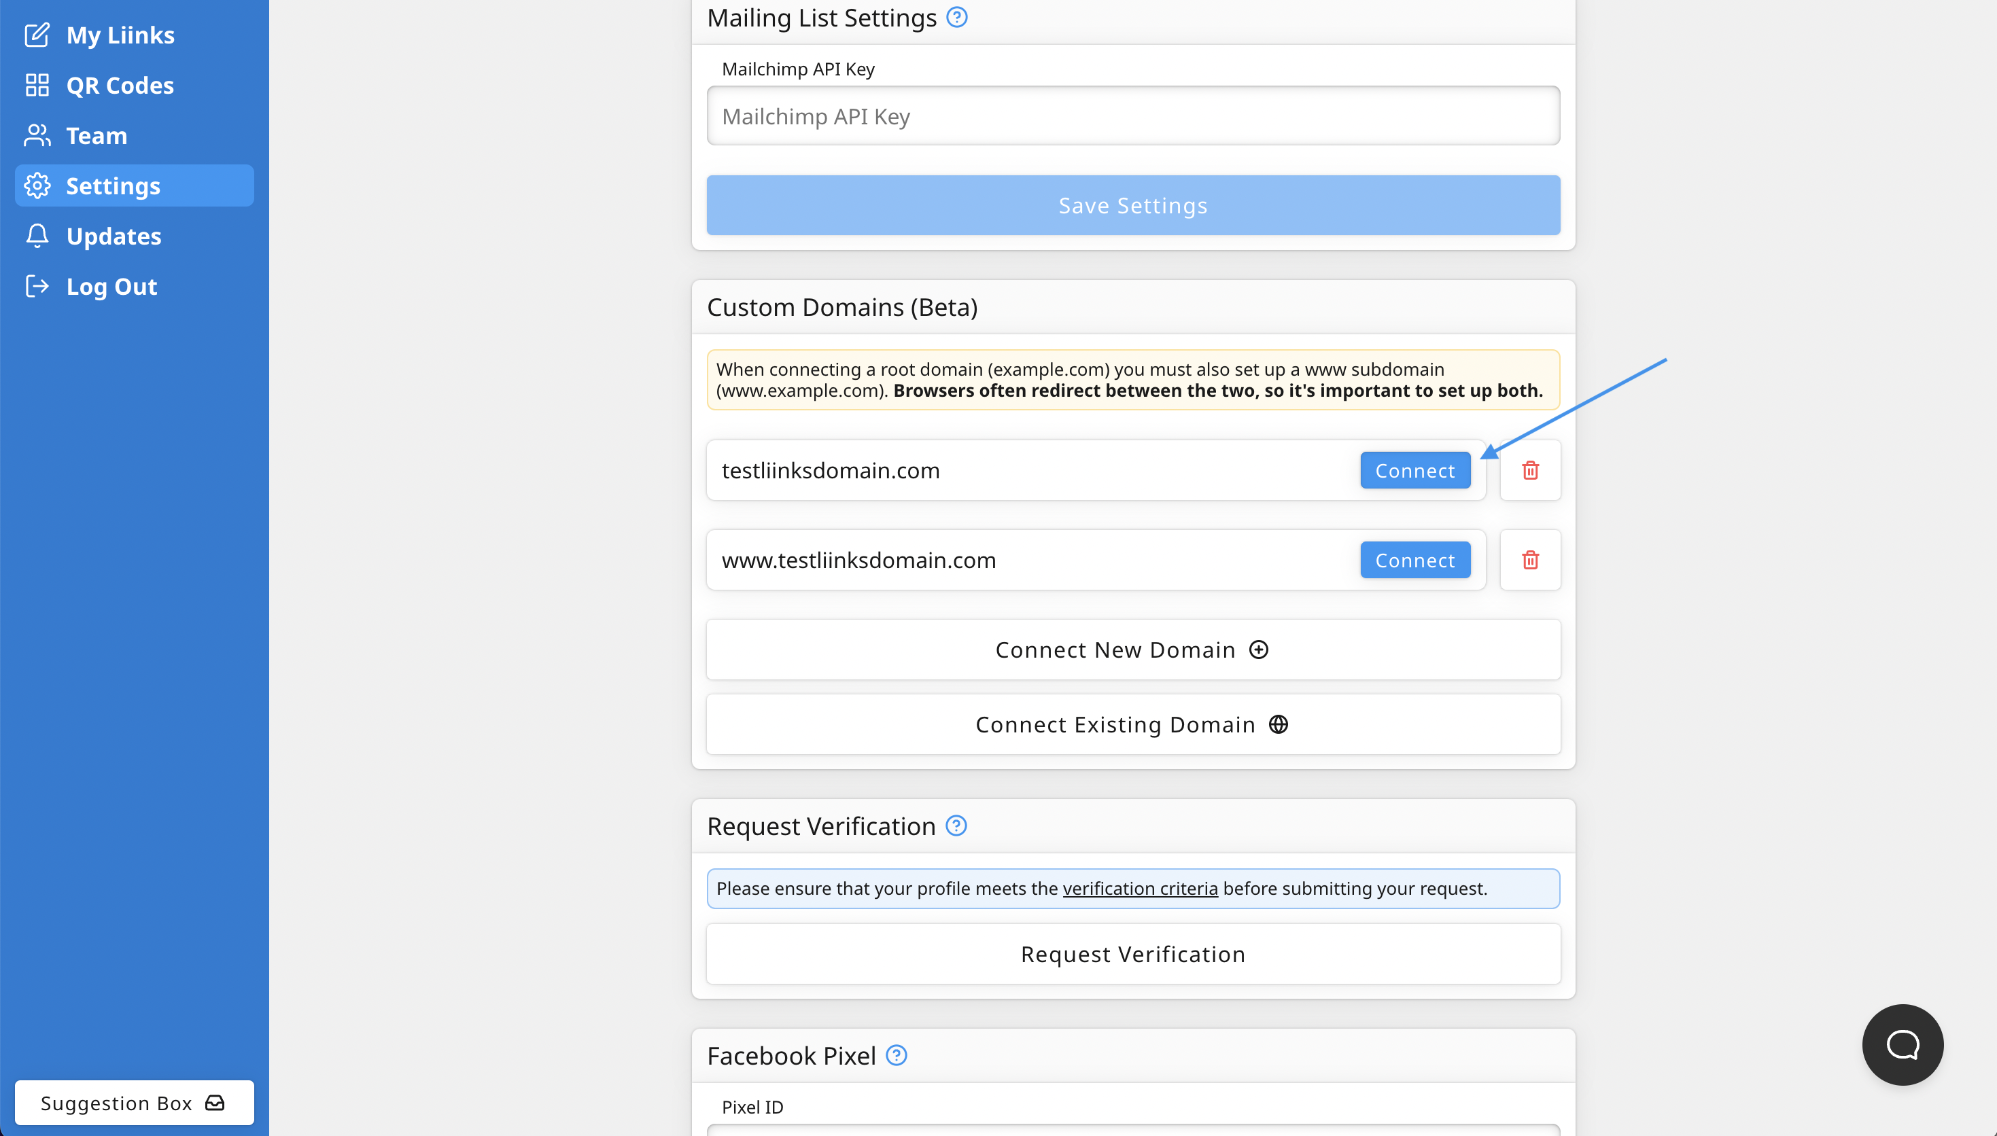Delete www.testliinksdomain.com using trash icon
Viewport: 1997px width, 1136px height.
[x=1529, y=561]
